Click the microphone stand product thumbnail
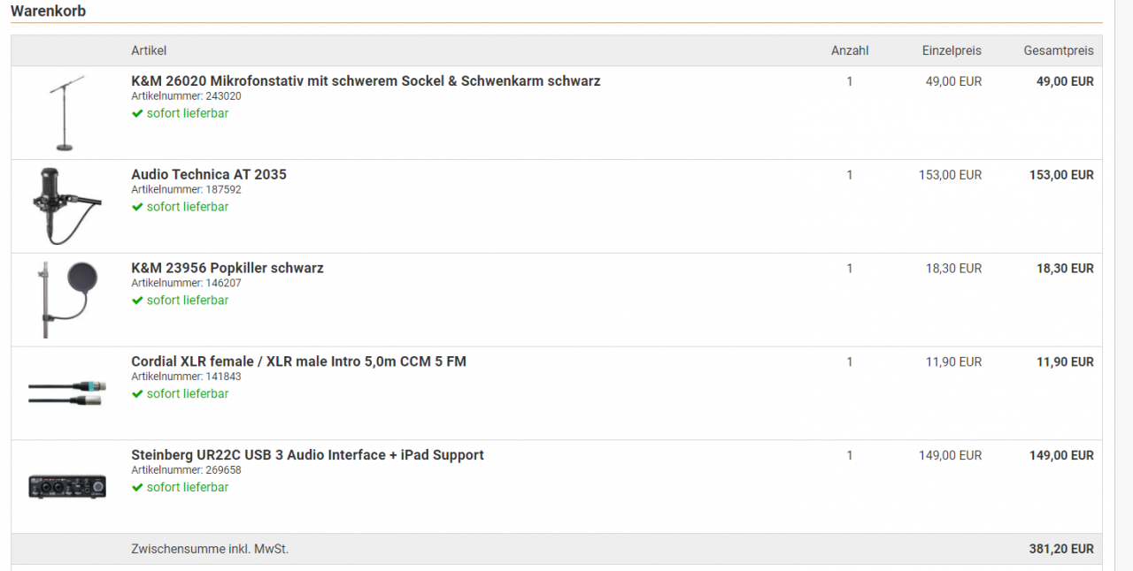 (66, 112)
